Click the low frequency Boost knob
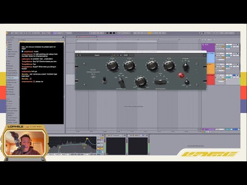The height and width of the screenshot is (185, 247). pyautogui.click(x=113, y=66)
